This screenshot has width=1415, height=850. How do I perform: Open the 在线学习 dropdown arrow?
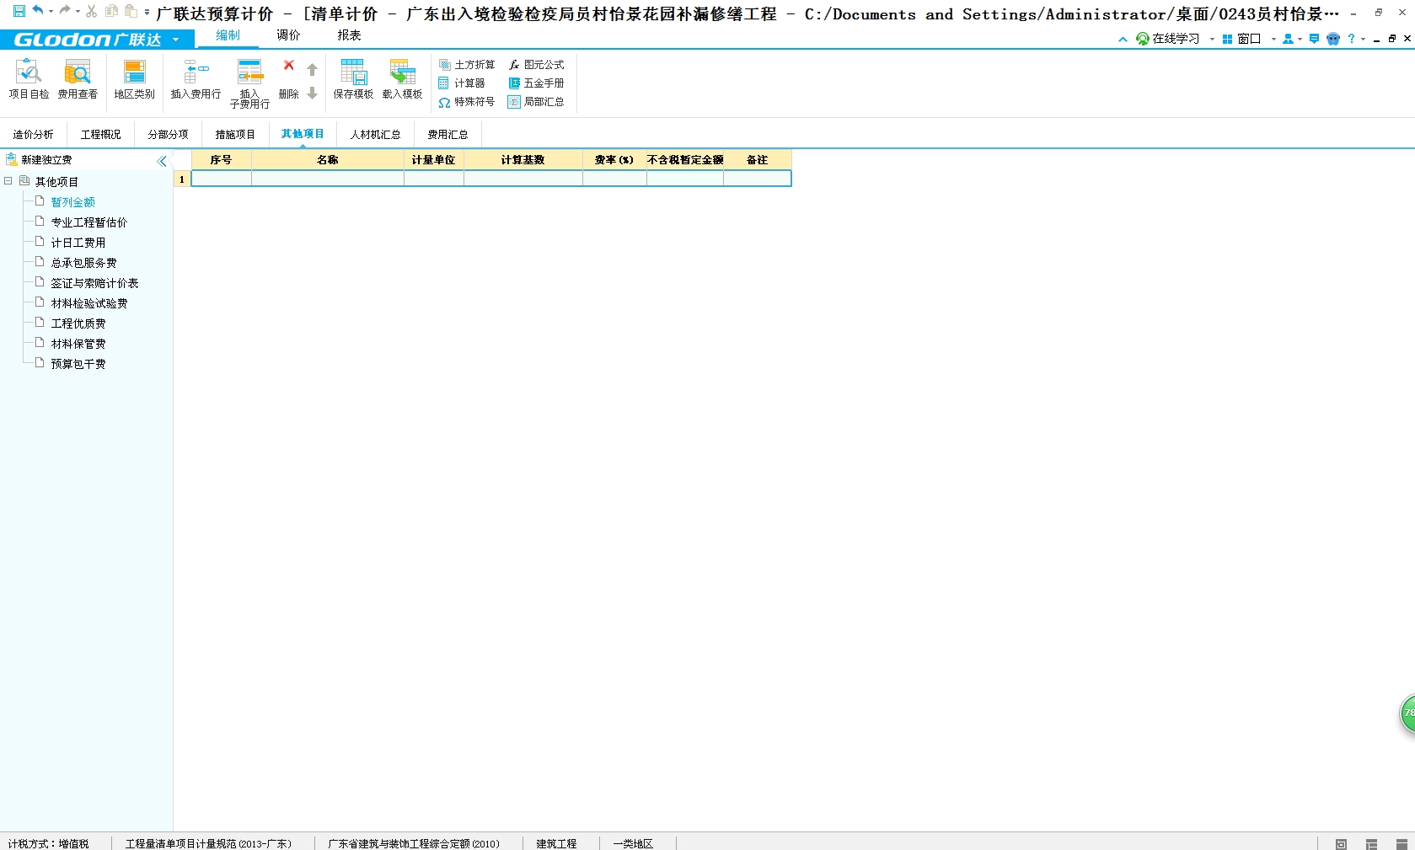pyautogui.click(x=1212, y=40)
